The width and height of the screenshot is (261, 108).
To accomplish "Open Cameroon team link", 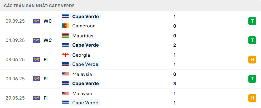I will click(84, 26).
